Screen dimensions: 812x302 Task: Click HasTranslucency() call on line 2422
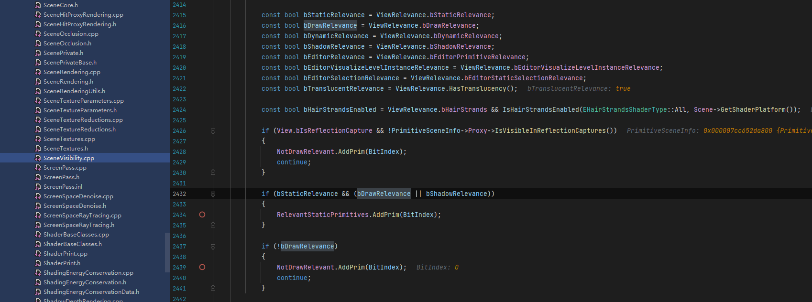(x=482, y=89)
